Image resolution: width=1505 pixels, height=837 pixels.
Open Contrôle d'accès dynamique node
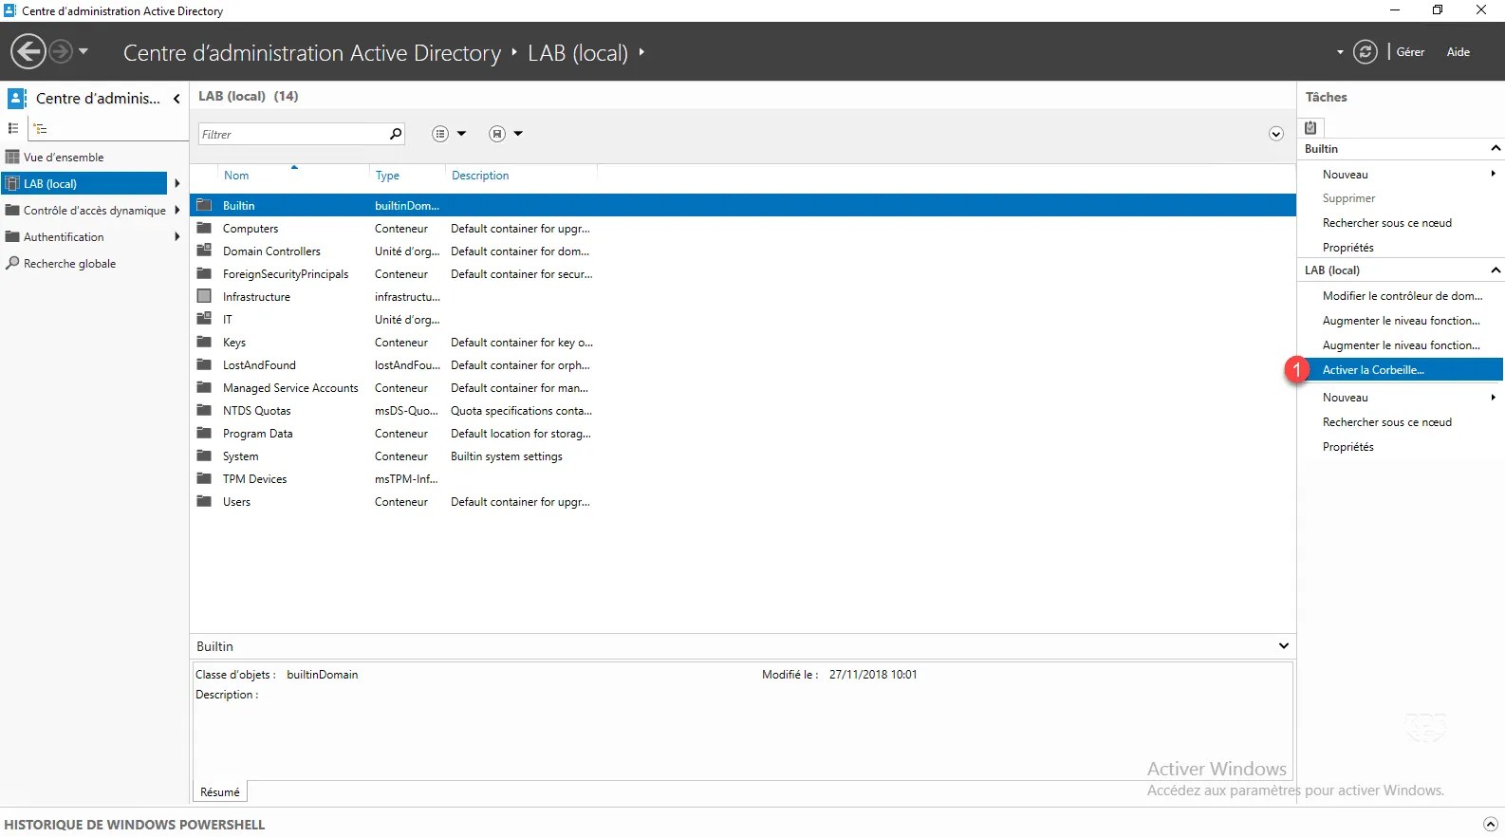tap(94, 211)
